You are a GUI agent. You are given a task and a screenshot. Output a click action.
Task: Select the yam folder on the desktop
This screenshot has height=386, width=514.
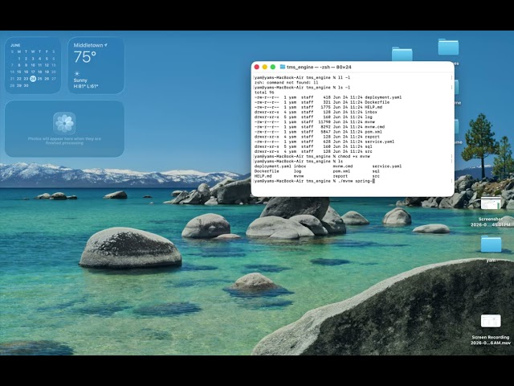click(491, 244)
